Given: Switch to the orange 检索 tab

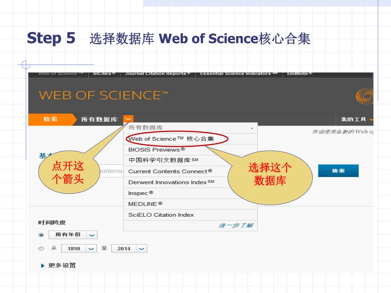Looking at the screenshot, I should (x=51, y=119).
